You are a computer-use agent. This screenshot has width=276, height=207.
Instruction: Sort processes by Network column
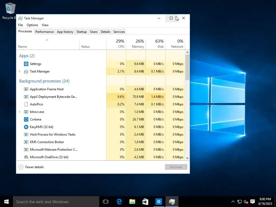click(x=175, y=44)
